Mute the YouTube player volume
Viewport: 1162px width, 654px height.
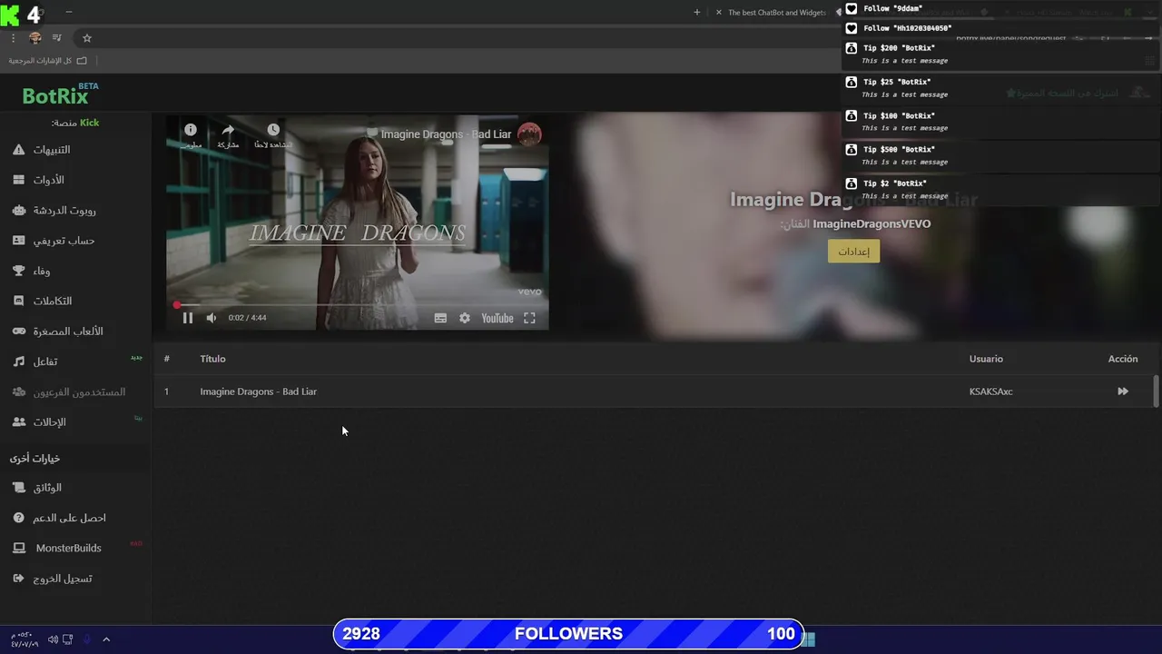pos(212,318)
